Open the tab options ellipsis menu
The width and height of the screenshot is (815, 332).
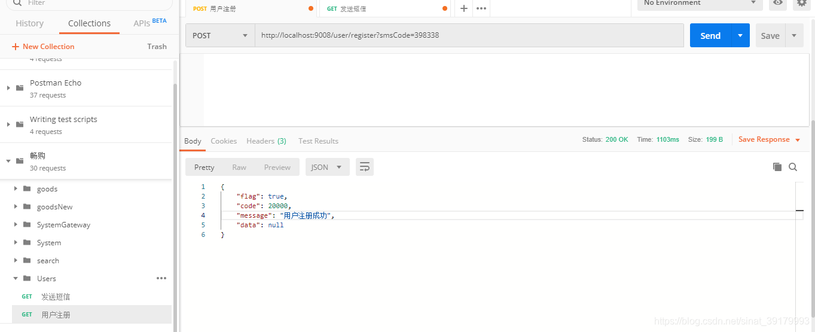[481, 8]
